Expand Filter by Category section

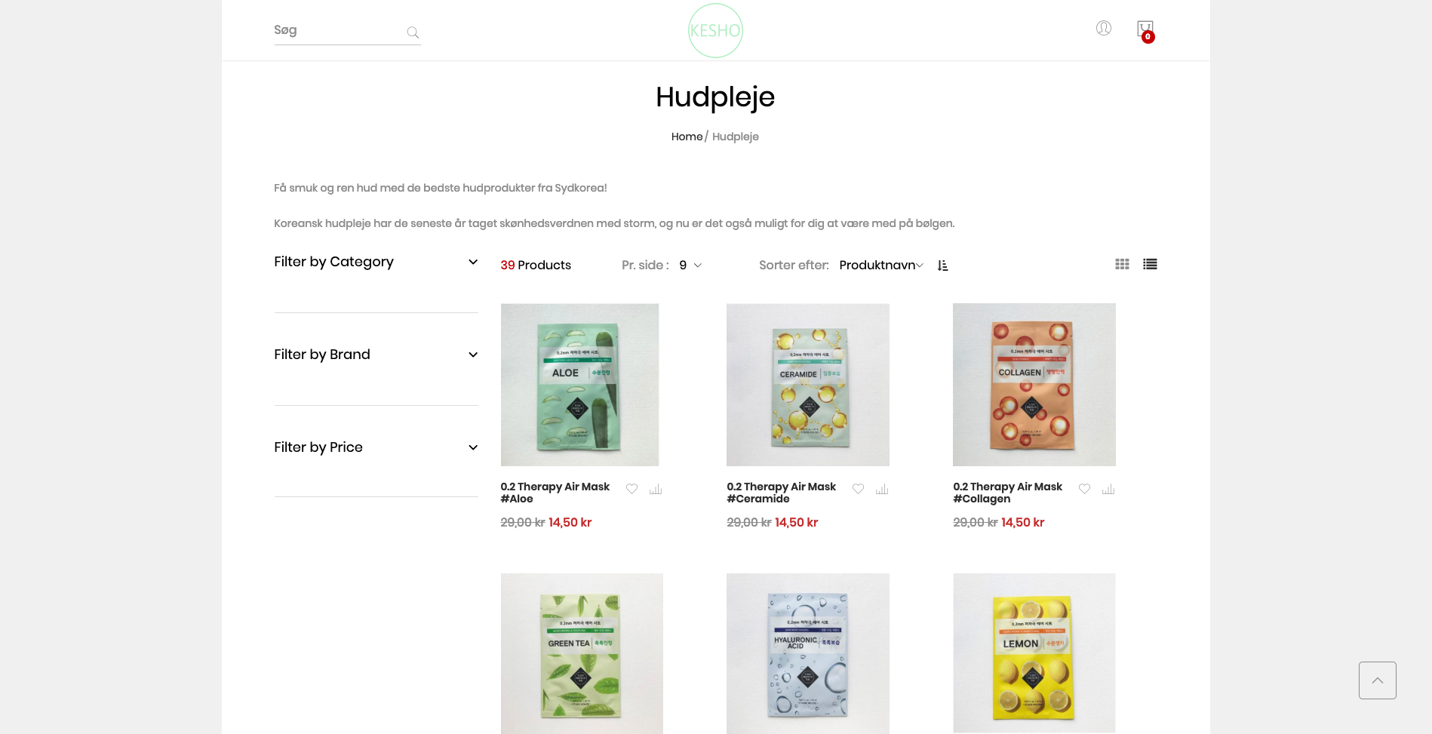click(x=376, y=262)
